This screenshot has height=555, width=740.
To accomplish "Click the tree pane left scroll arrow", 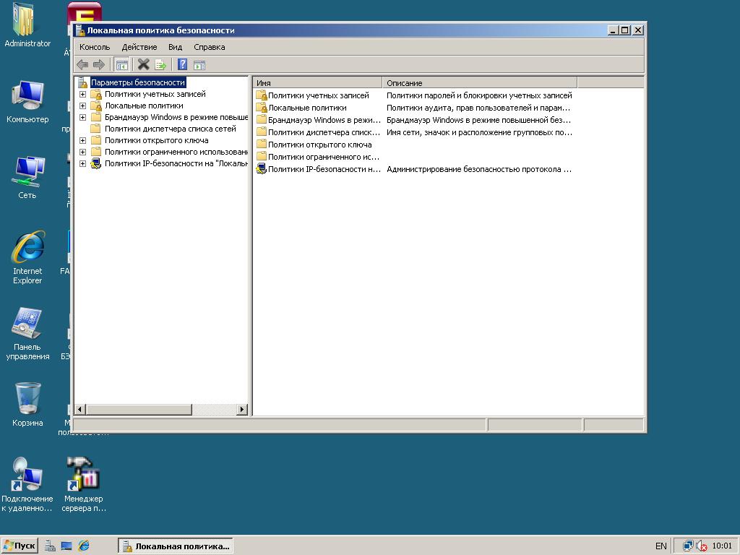I will tap(80, 409).
